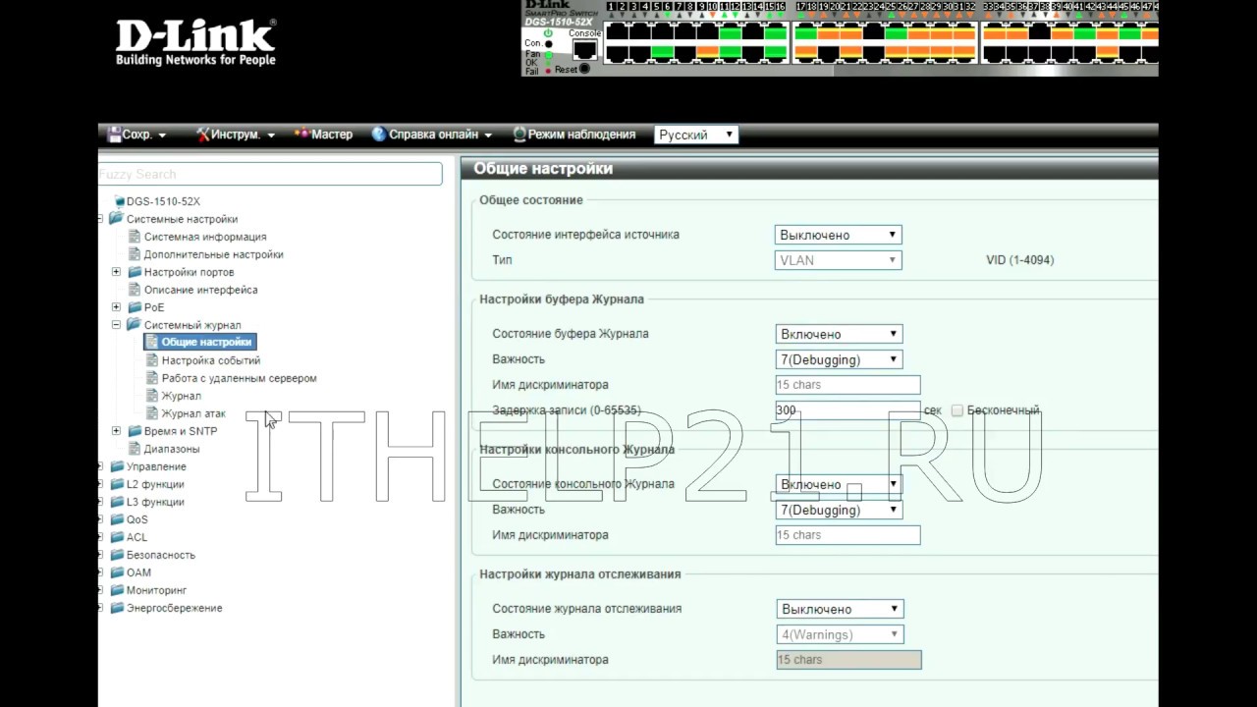Click the QoS folder icon
The image size is (1257, 707).
pyautogui.click(x=117, y=519)
